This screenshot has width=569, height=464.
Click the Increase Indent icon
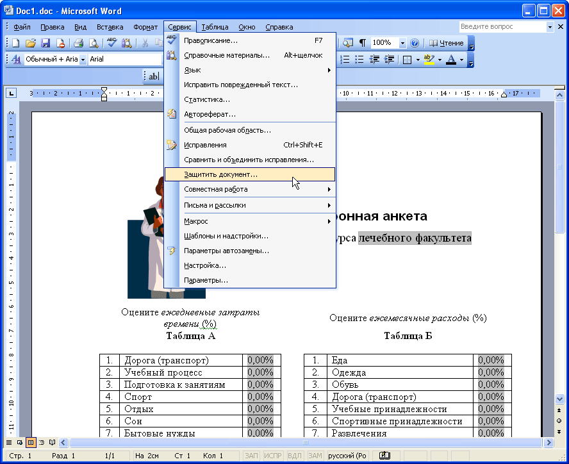click(x=389, y=59)
